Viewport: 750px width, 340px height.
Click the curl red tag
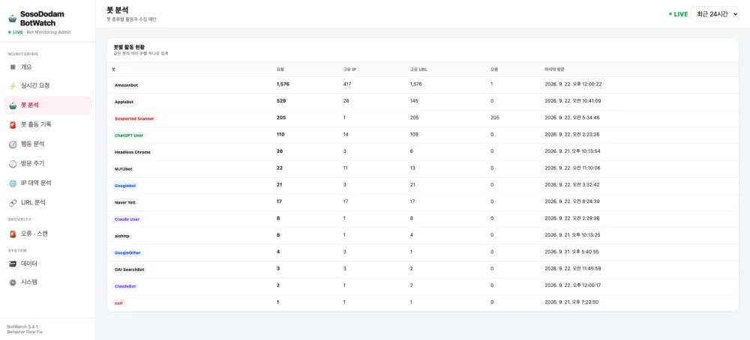point(119,303)
